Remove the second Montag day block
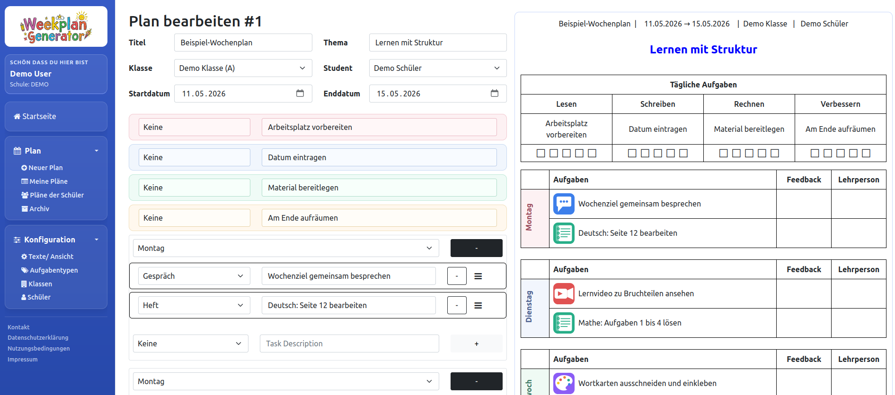This screenshot has width=895, height=395. (477, 381)
